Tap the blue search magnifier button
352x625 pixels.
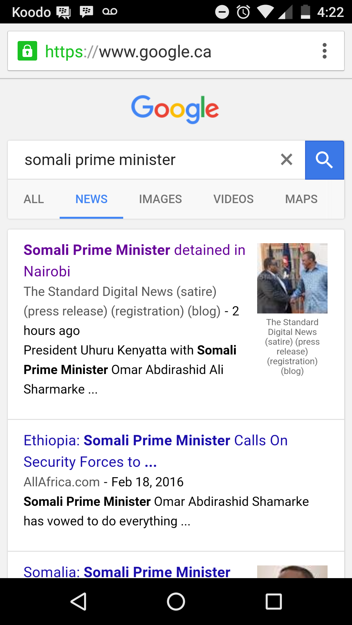324,160
